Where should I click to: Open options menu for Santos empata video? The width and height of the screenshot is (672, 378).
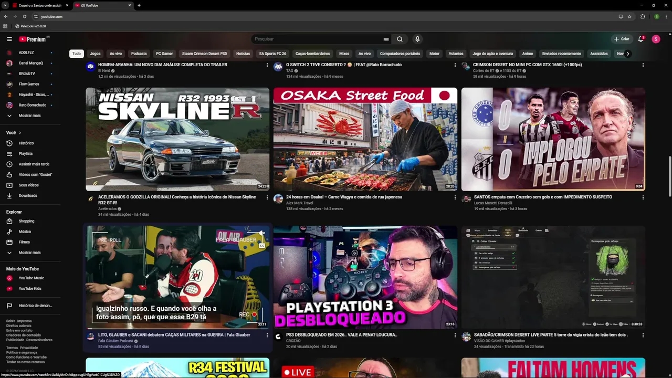click(x=643, y=197)
